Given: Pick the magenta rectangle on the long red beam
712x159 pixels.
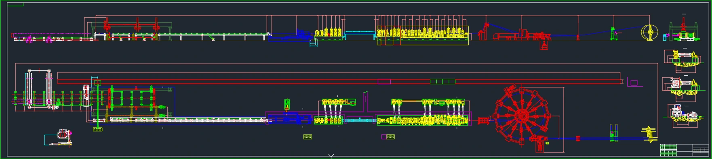Looking at the screenshot, I should (384, 82).
